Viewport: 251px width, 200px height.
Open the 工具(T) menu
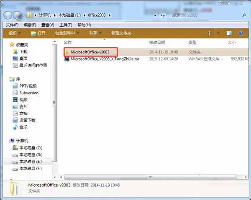pyautogui.click(x=66, y=25)
